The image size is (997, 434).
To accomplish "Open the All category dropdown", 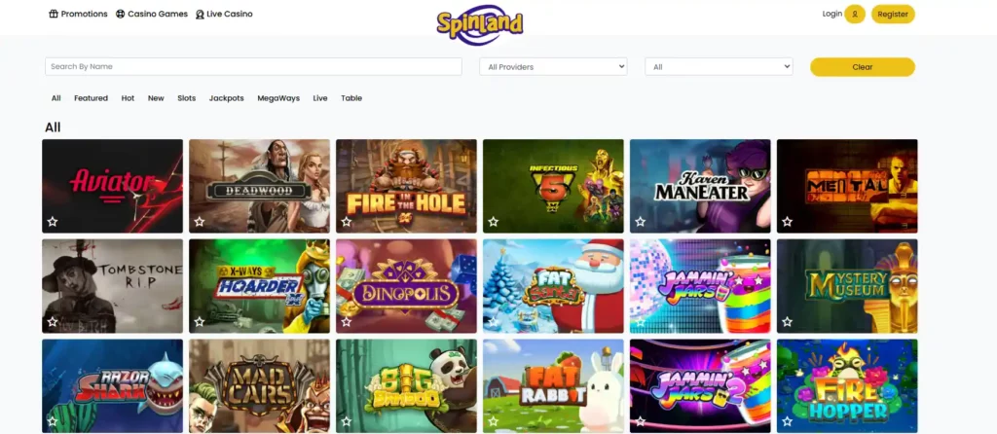I will click(719, 67).
